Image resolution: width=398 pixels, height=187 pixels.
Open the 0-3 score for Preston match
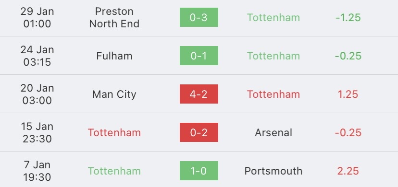pyautogui.click(x=199, y=17)
